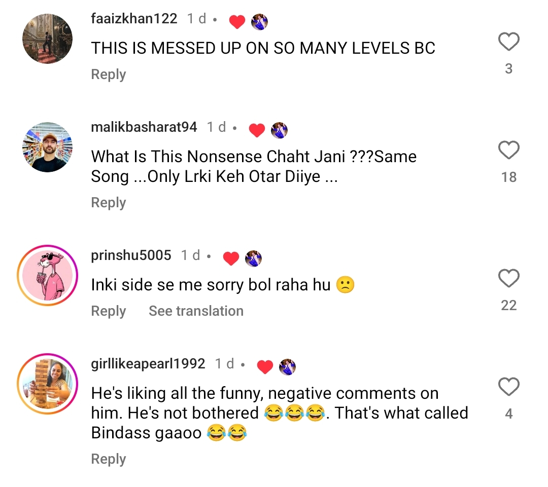Open the faaizkhan122 username link

(134, 19)
